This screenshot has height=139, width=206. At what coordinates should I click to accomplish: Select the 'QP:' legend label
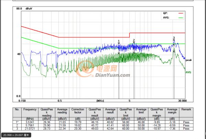tap(165, 13)
